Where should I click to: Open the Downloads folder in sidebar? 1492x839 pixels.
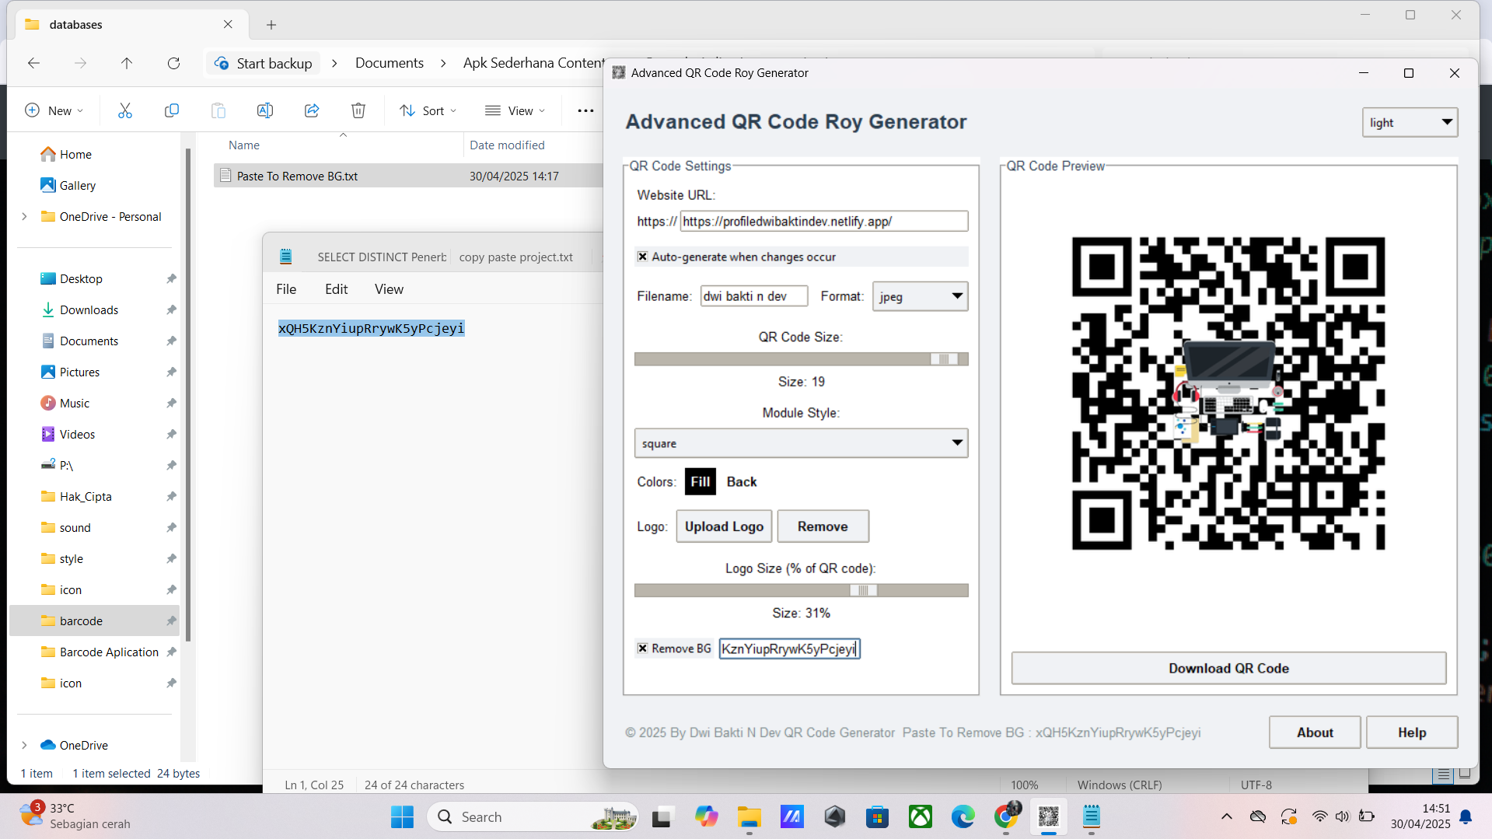coord(89,310)
